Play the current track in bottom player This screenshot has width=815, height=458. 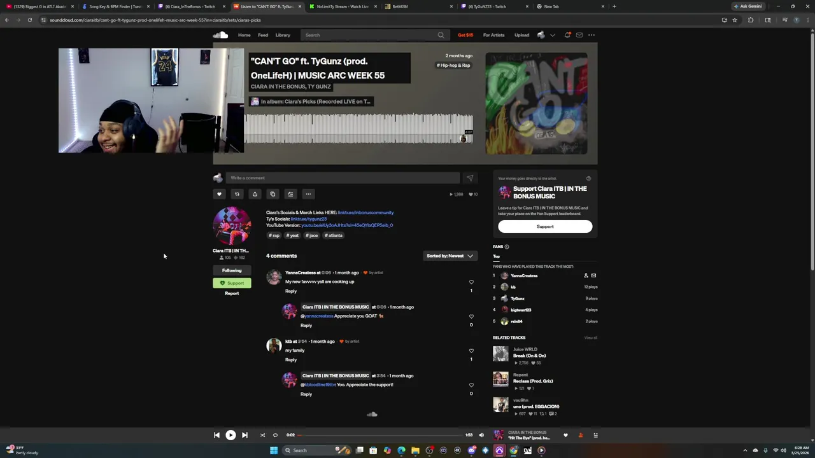tap(230, 435)
